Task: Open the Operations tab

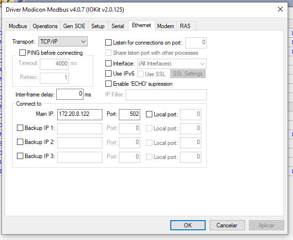Action: tap(45, 26)
